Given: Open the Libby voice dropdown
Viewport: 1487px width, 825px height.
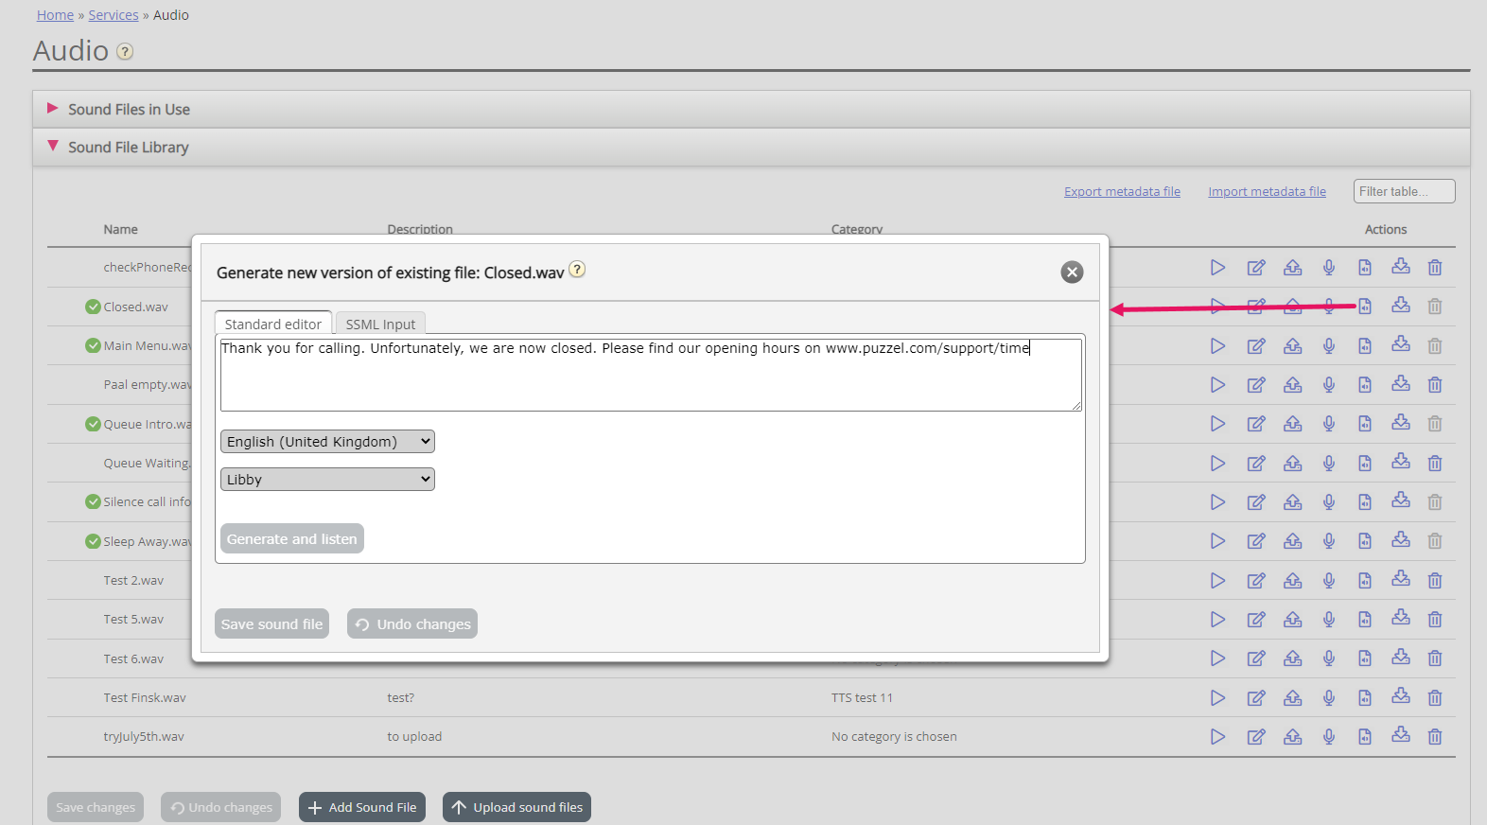Looking at the screenshot, I should click(x=327, y=480).
